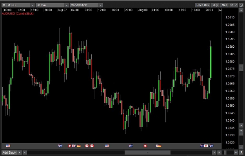Open the AUD/USD symbol dropdown
The image size is (245, 156).
[x=18, y=5]
